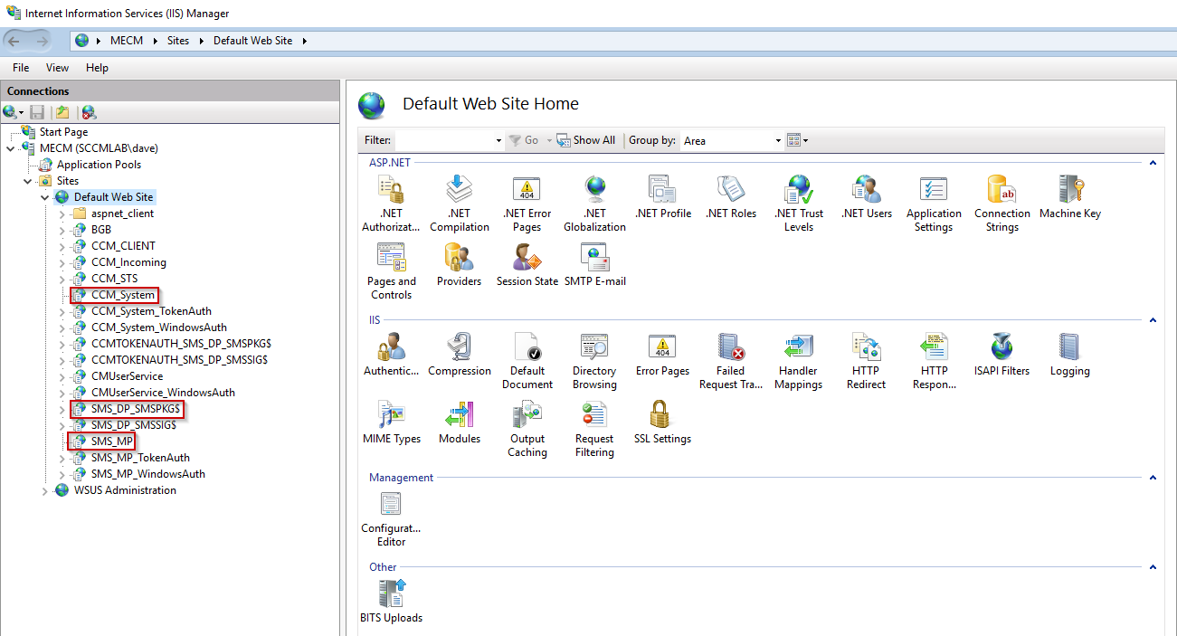Open the Filter combo box dropdown
This screenshot has height=636, width=1177.
point(498,140)
